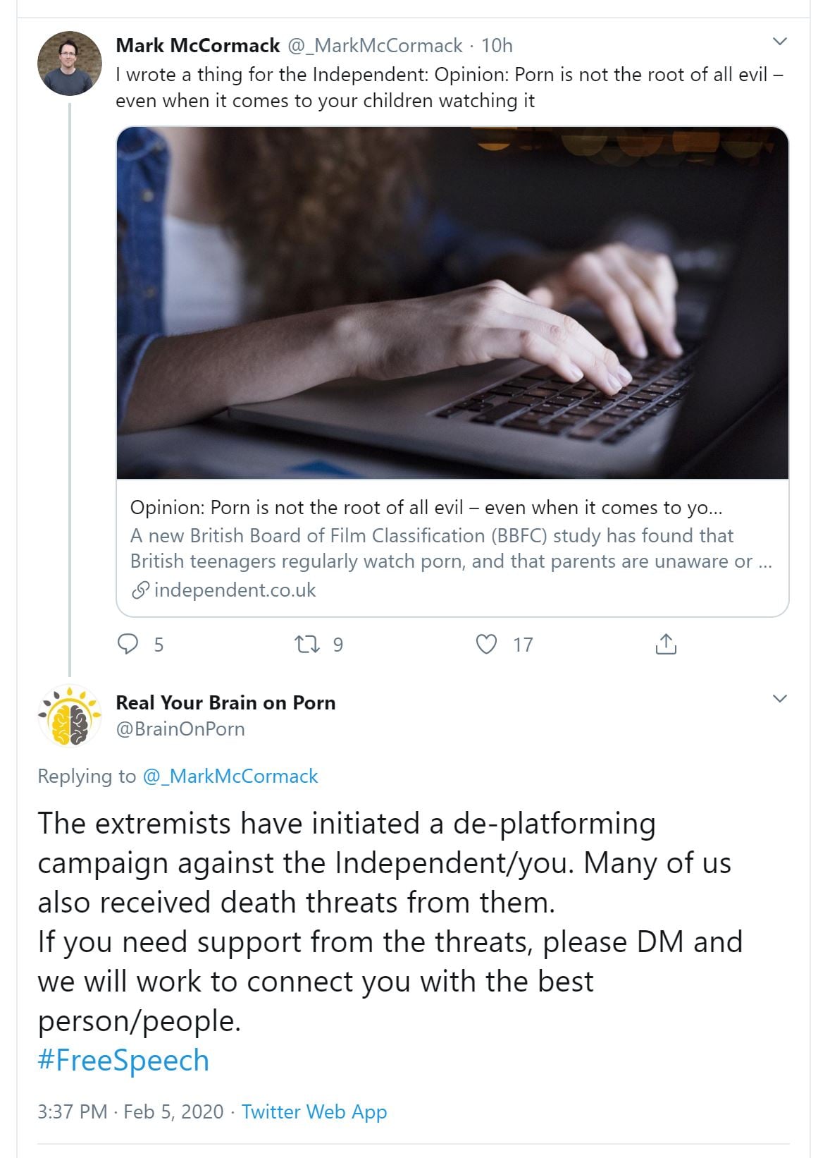The width and height of the screenshot is (830, 1158).
Task: Click the reply speech bubble icon
Action: (128, 644)
